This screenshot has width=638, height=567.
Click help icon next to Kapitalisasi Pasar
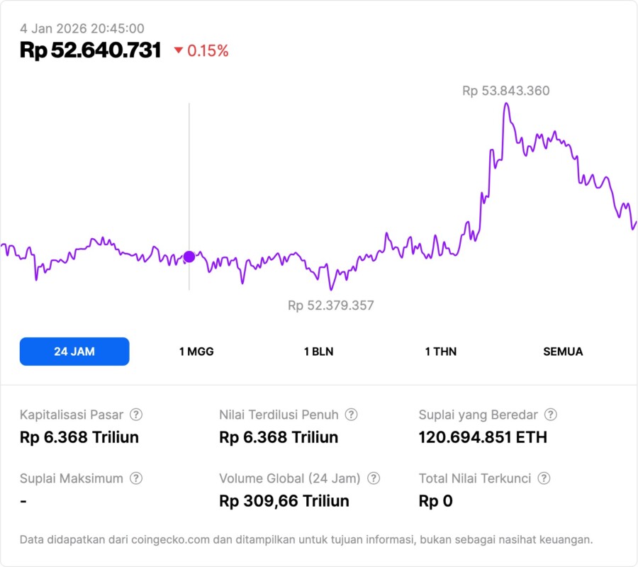(136, 415)
